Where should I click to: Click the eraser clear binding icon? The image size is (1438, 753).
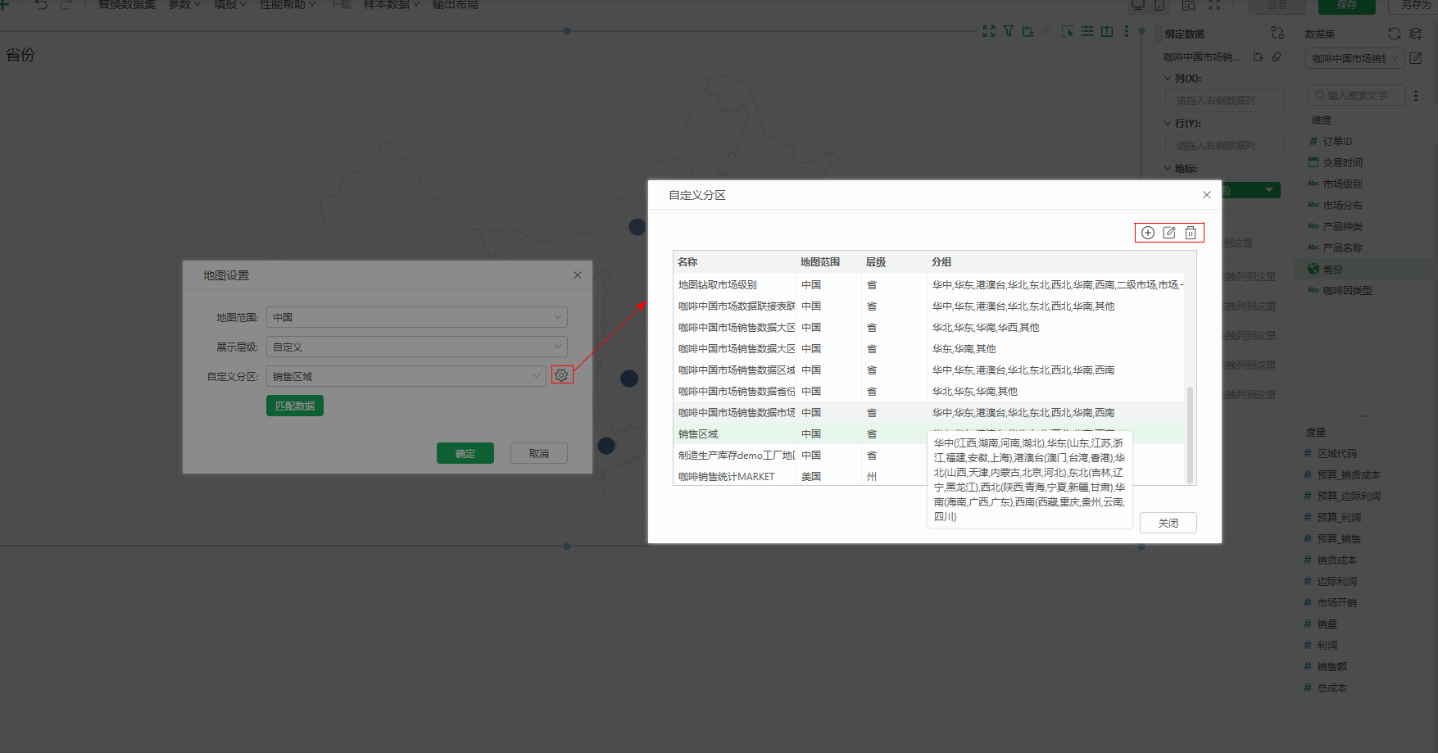click(1277, 57)
